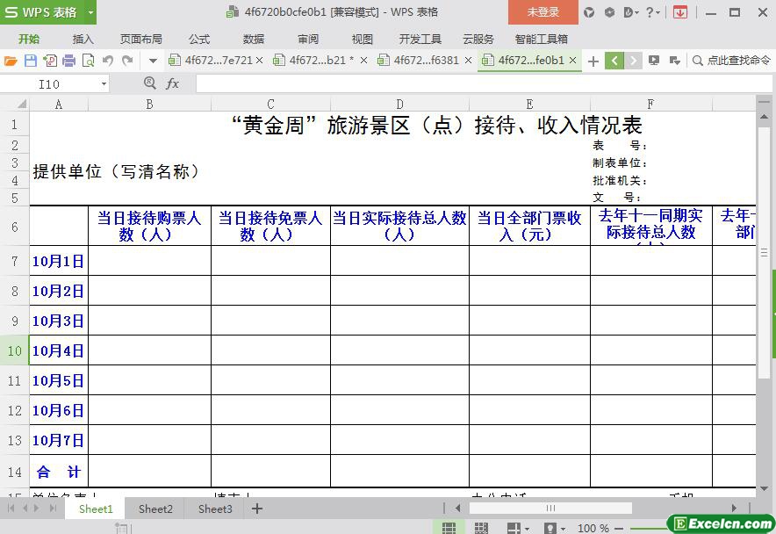The image size is (776, 534).
Task: Open the 公式 ribbon tab
Action: 199,39
